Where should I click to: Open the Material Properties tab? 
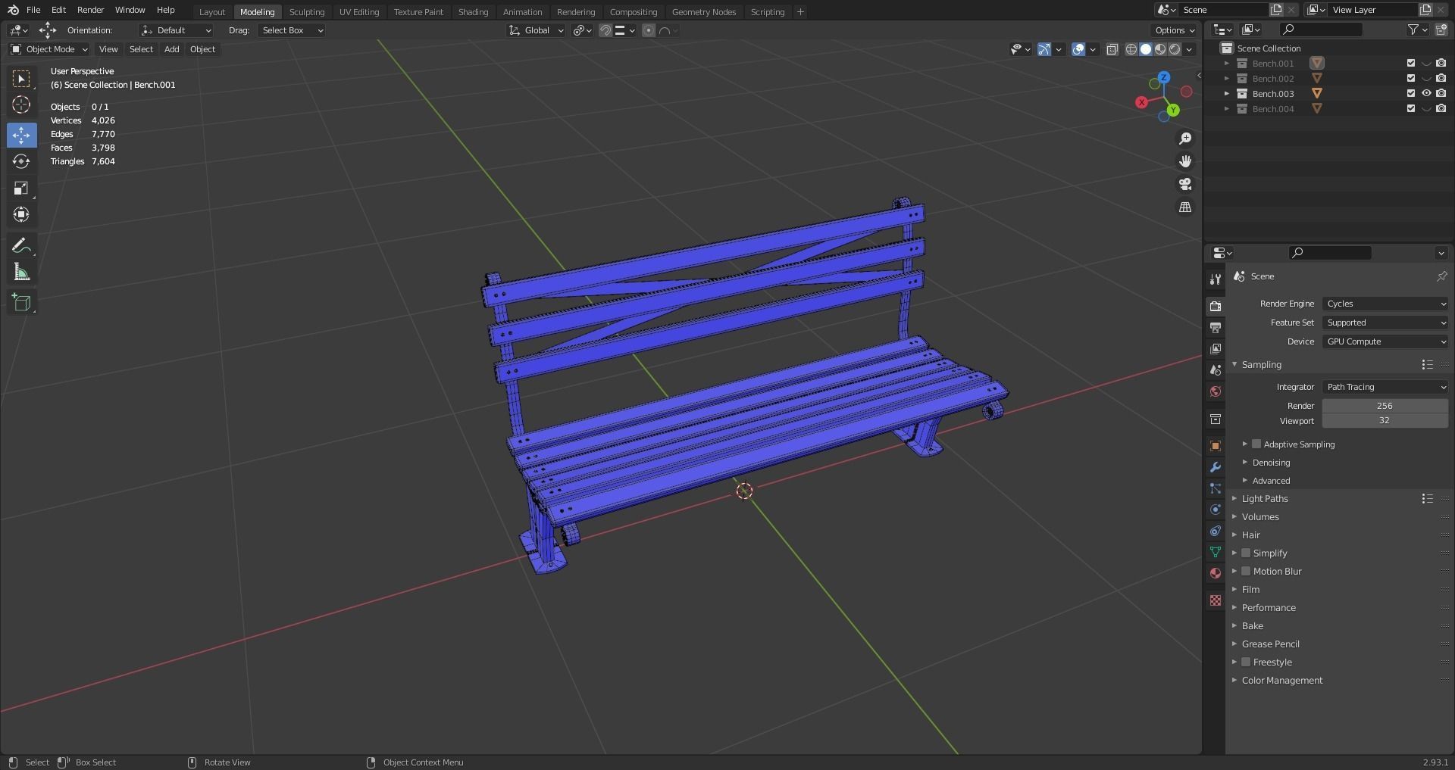(1215, 573)
